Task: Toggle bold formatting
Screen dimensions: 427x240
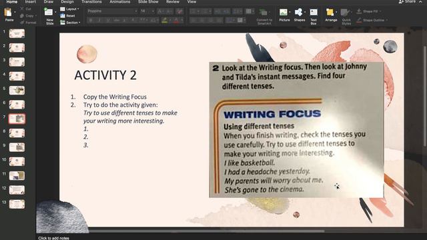Action: click(x=91, y=21)
